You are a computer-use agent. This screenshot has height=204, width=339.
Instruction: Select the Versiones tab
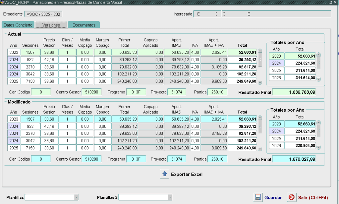(x=51, y=25)
